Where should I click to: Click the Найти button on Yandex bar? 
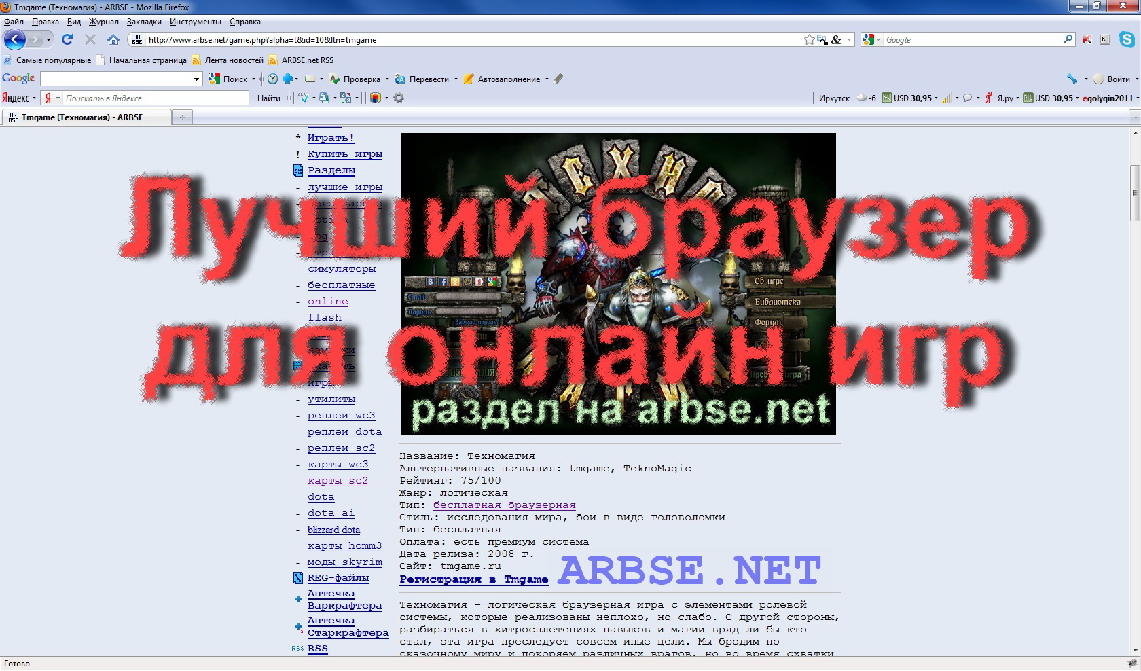(x=269, y=98)
